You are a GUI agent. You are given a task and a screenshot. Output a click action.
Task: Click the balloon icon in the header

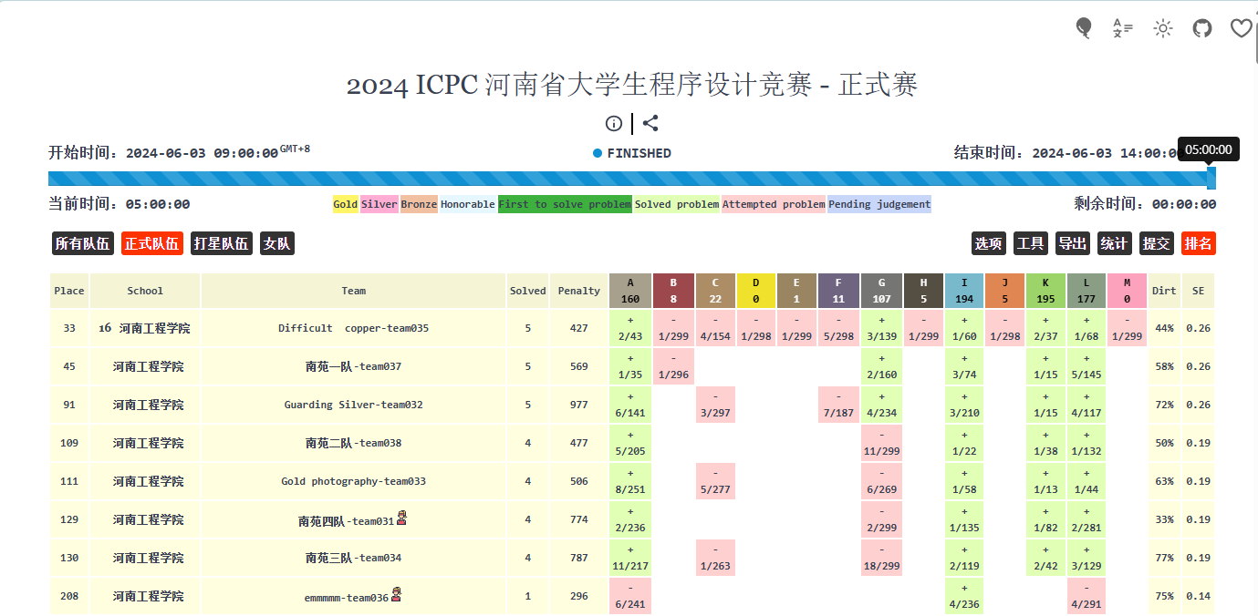pyautogui.click(x=1084, y=28)
